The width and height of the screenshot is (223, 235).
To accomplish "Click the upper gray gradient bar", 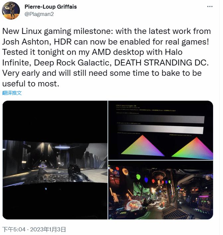I will coord(160,119).
